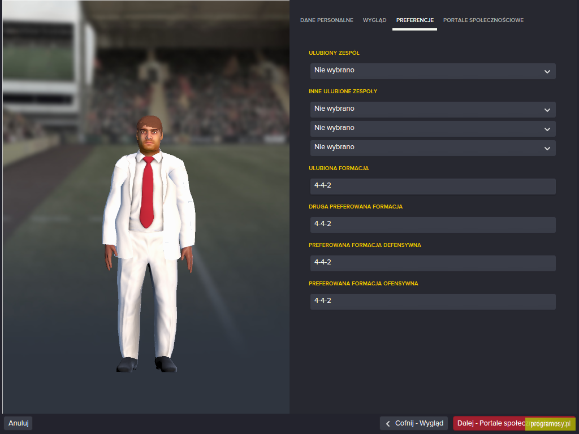Click the chevron arrow in Ulubiony zespół dropdown

(x=547, y=72)
